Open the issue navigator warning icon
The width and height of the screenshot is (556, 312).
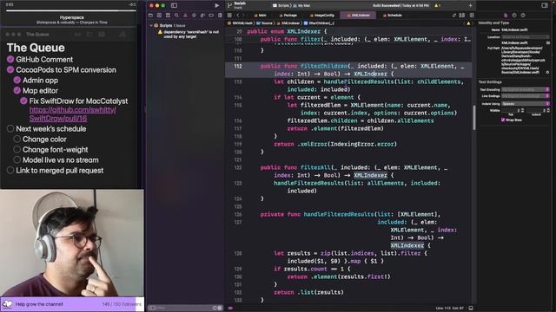(185, 16)
